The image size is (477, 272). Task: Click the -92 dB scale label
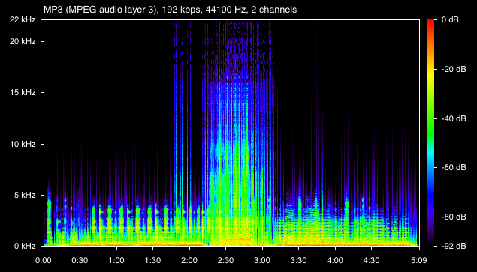coord(454,247)
